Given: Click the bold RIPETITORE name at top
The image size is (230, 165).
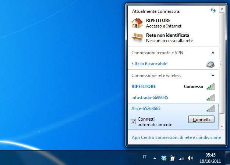Looking at the screenshot, I should (158, 20).
